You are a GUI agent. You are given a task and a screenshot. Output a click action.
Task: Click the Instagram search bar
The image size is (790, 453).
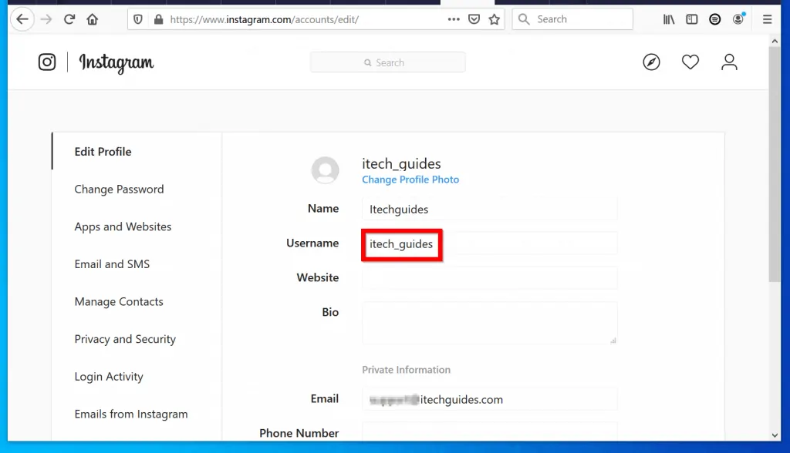pos(387,62)
